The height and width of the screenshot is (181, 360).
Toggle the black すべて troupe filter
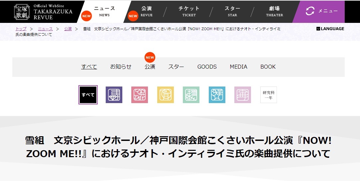pos(88,95)
